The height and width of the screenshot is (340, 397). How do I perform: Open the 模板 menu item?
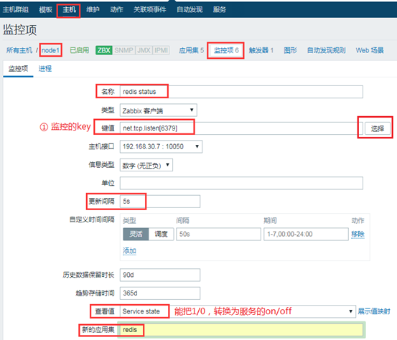45,9
